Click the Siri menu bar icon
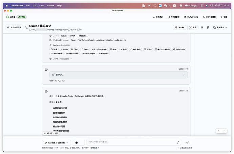The width and height of the screenshot is (234, 154). [x=207, y=5]
